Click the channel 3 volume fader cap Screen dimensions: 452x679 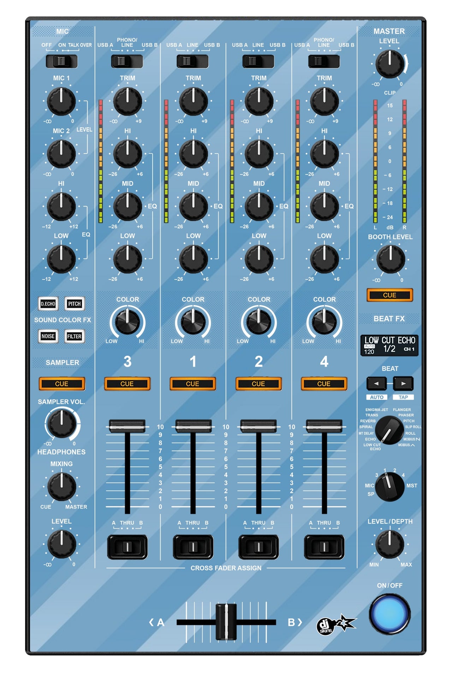click(127, 427)
